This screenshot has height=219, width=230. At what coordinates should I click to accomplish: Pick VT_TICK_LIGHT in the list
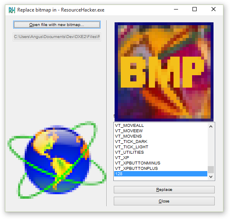point(161,147)
